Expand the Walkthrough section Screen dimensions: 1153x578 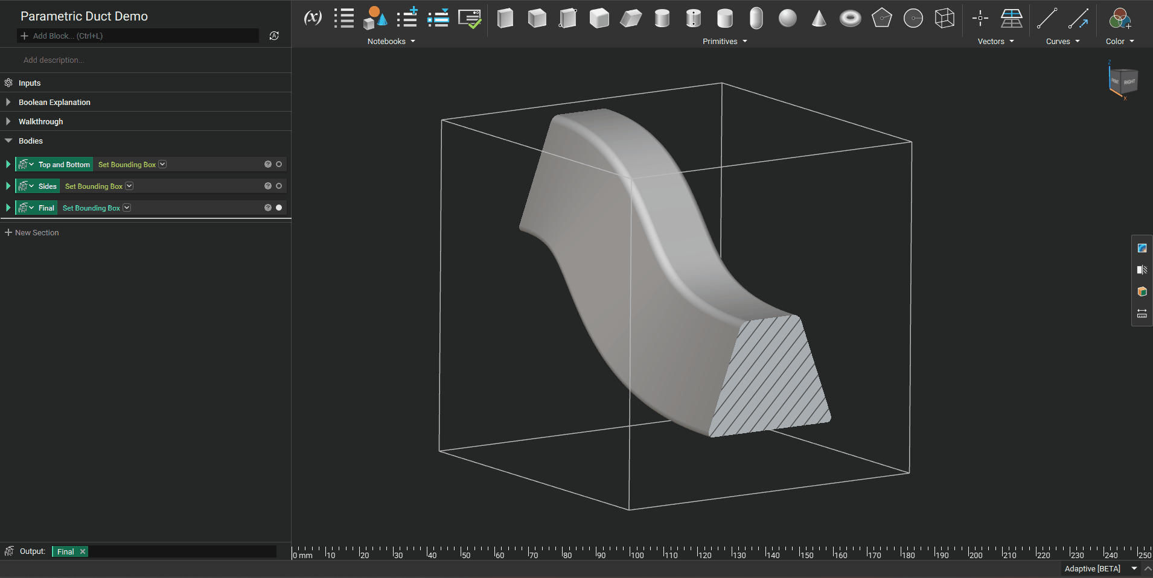[8, 121]
